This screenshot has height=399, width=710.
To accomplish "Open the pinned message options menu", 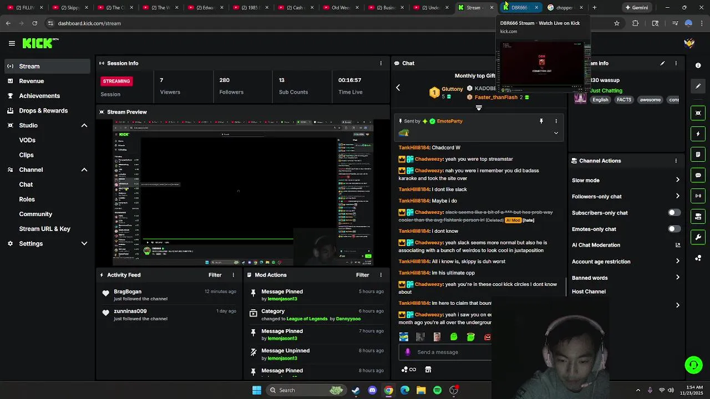I will 556,121.
